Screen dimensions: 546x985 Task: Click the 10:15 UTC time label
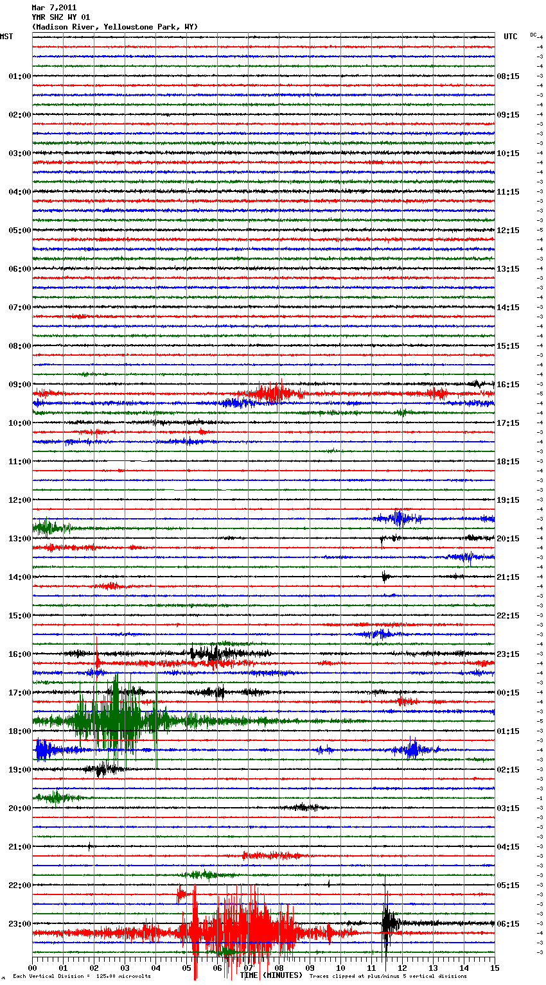(x=508, y=153)
